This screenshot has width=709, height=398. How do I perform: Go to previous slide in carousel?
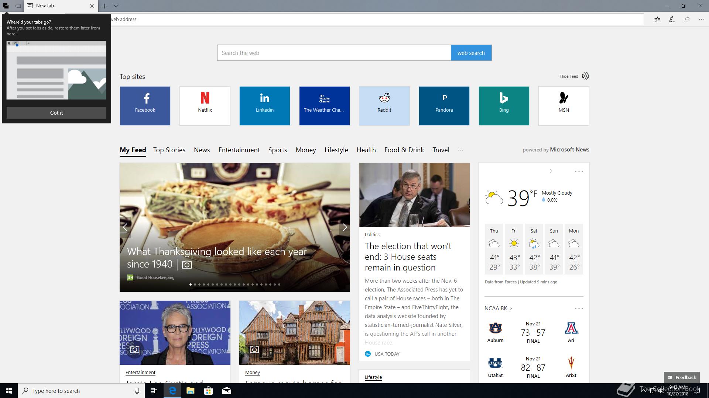coord(125,227)
